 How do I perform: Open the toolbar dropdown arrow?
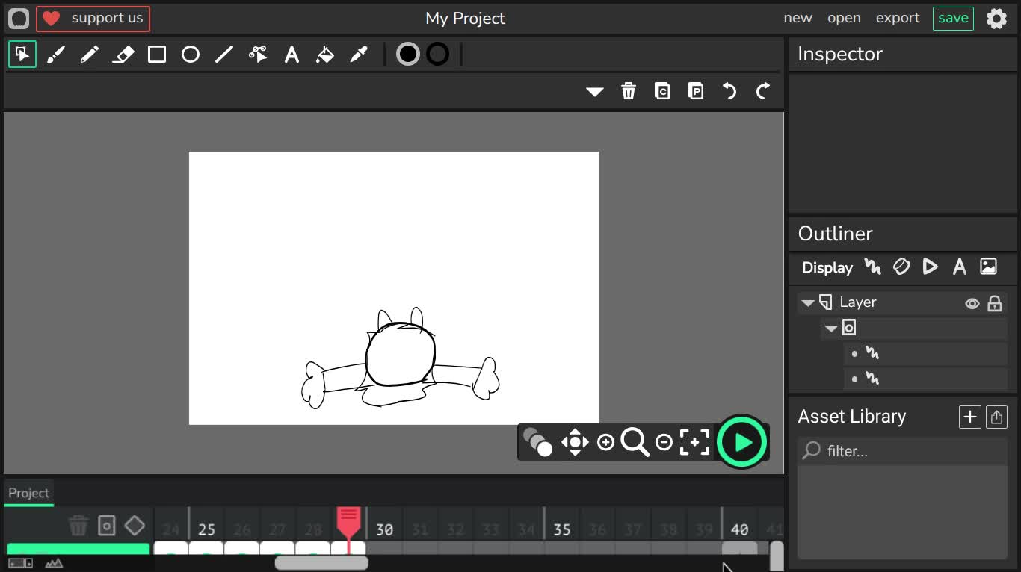(595, 92)
